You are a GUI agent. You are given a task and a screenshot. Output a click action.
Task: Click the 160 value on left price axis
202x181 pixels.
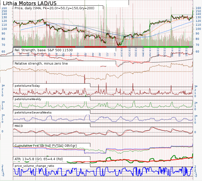point(4,8)
